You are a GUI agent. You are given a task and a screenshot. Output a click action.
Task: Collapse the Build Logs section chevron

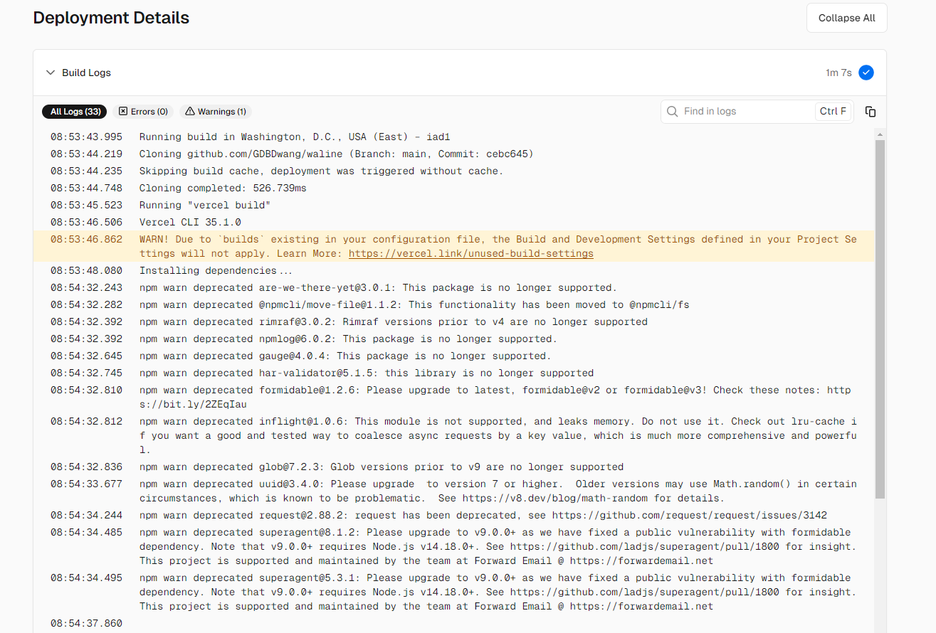[51, 73]
